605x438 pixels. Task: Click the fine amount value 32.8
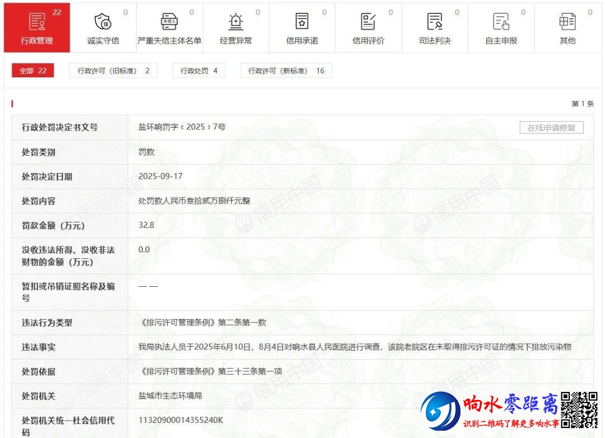point(146,225)
